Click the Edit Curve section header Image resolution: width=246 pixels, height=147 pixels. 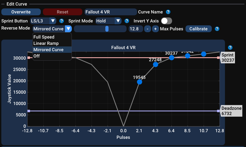[17, 4]
